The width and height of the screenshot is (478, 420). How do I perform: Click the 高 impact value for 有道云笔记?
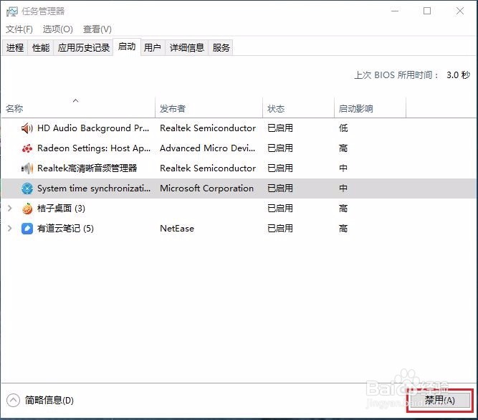[343, 229]
